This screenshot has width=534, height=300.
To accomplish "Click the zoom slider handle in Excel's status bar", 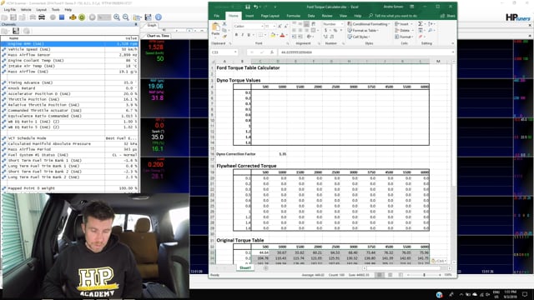I will [425, 275].
